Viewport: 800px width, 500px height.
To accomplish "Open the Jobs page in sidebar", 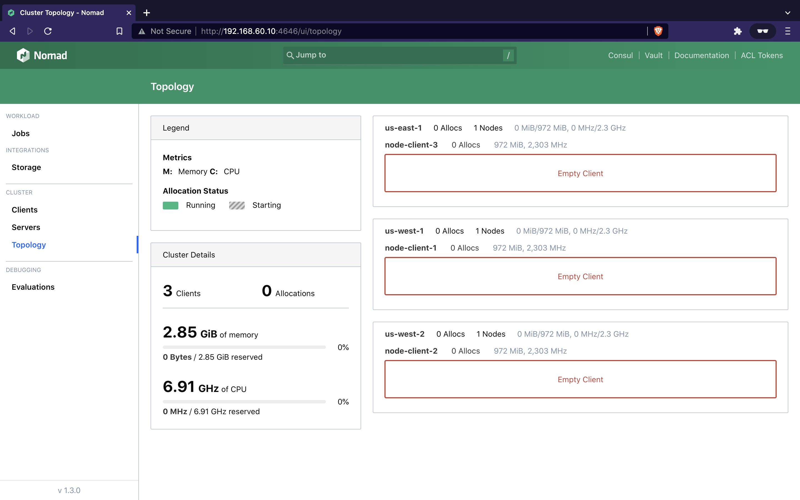I will (21, 133).
